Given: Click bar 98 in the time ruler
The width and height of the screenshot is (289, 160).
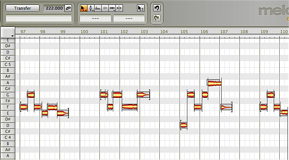Looking at the screenshot, I should point(43,32).
